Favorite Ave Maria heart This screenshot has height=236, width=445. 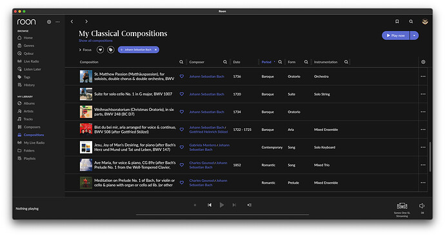182,165
